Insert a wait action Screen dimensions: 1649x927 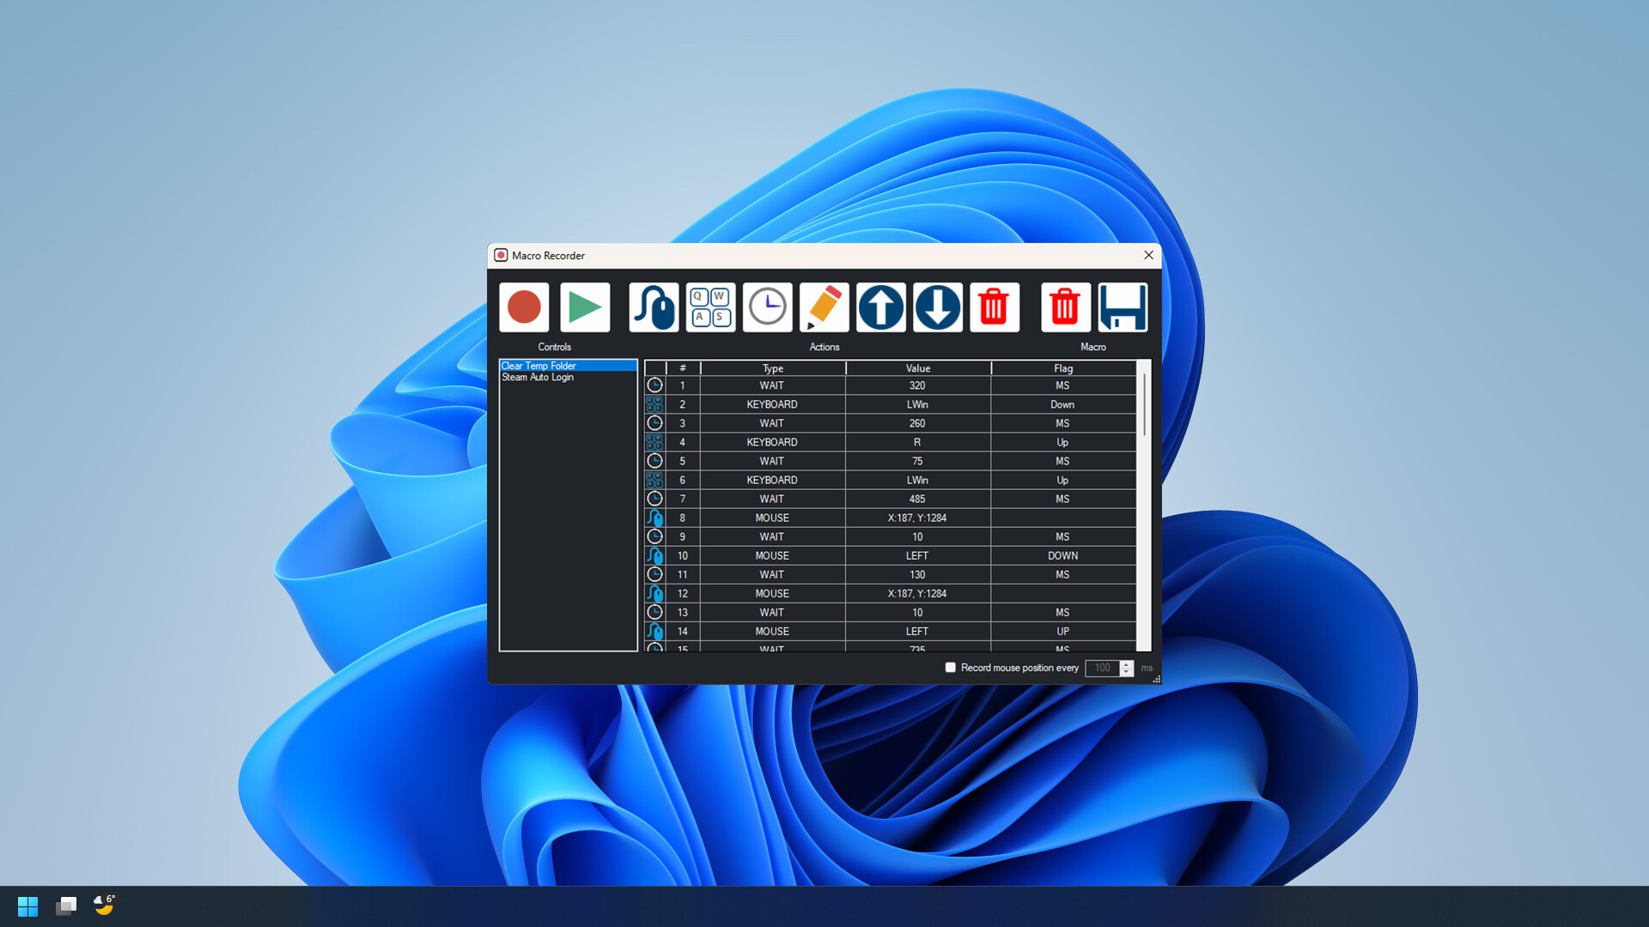click(767, 306)
